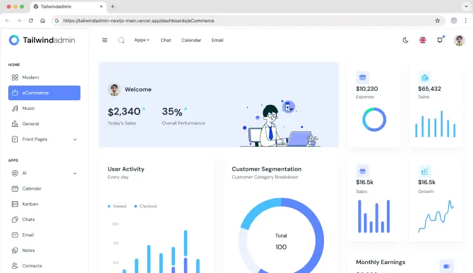Click the $65,432 Sales wallet icon
Image resolution: width=473 pixels, height=273 pixels.
pos(424,77)
